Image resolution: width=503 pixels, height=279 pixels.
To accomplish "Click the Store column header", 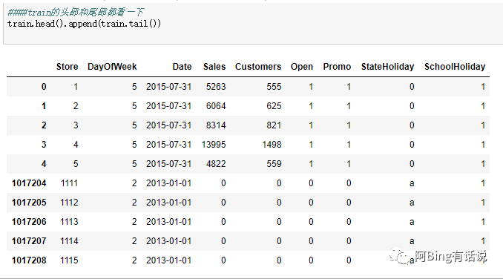I will coord(67,67).
